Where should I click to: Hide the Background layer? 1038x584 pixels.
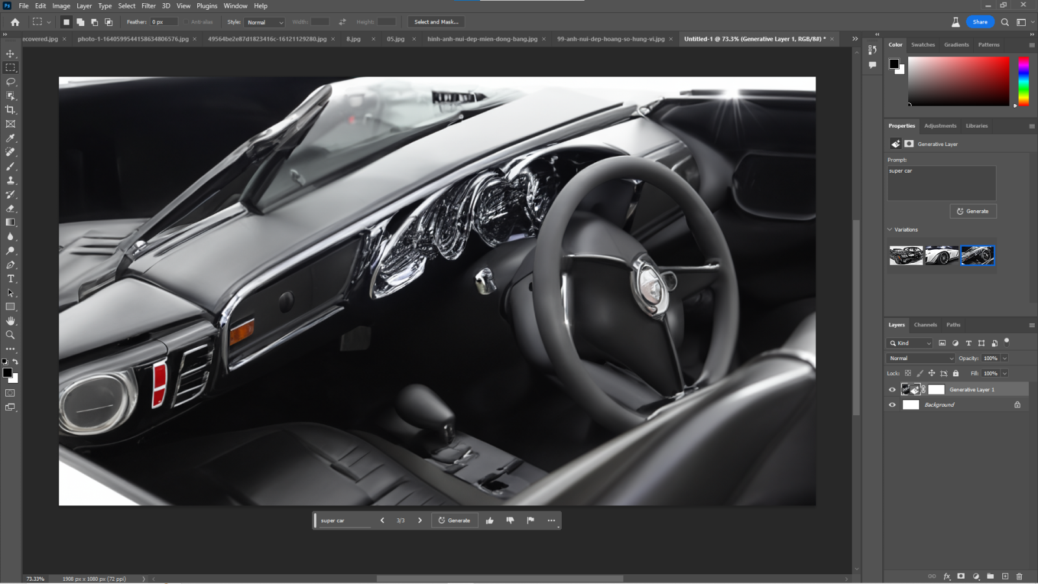click(892, 405)
